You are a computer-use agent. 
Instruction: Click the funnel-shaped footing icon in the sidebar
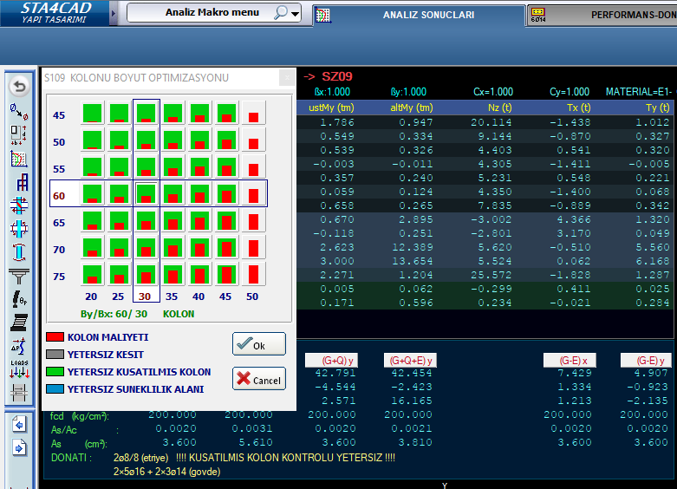pos(18,277)
